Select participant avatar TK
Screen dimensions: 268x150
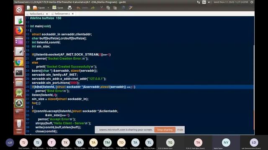[x=65, y=142]
